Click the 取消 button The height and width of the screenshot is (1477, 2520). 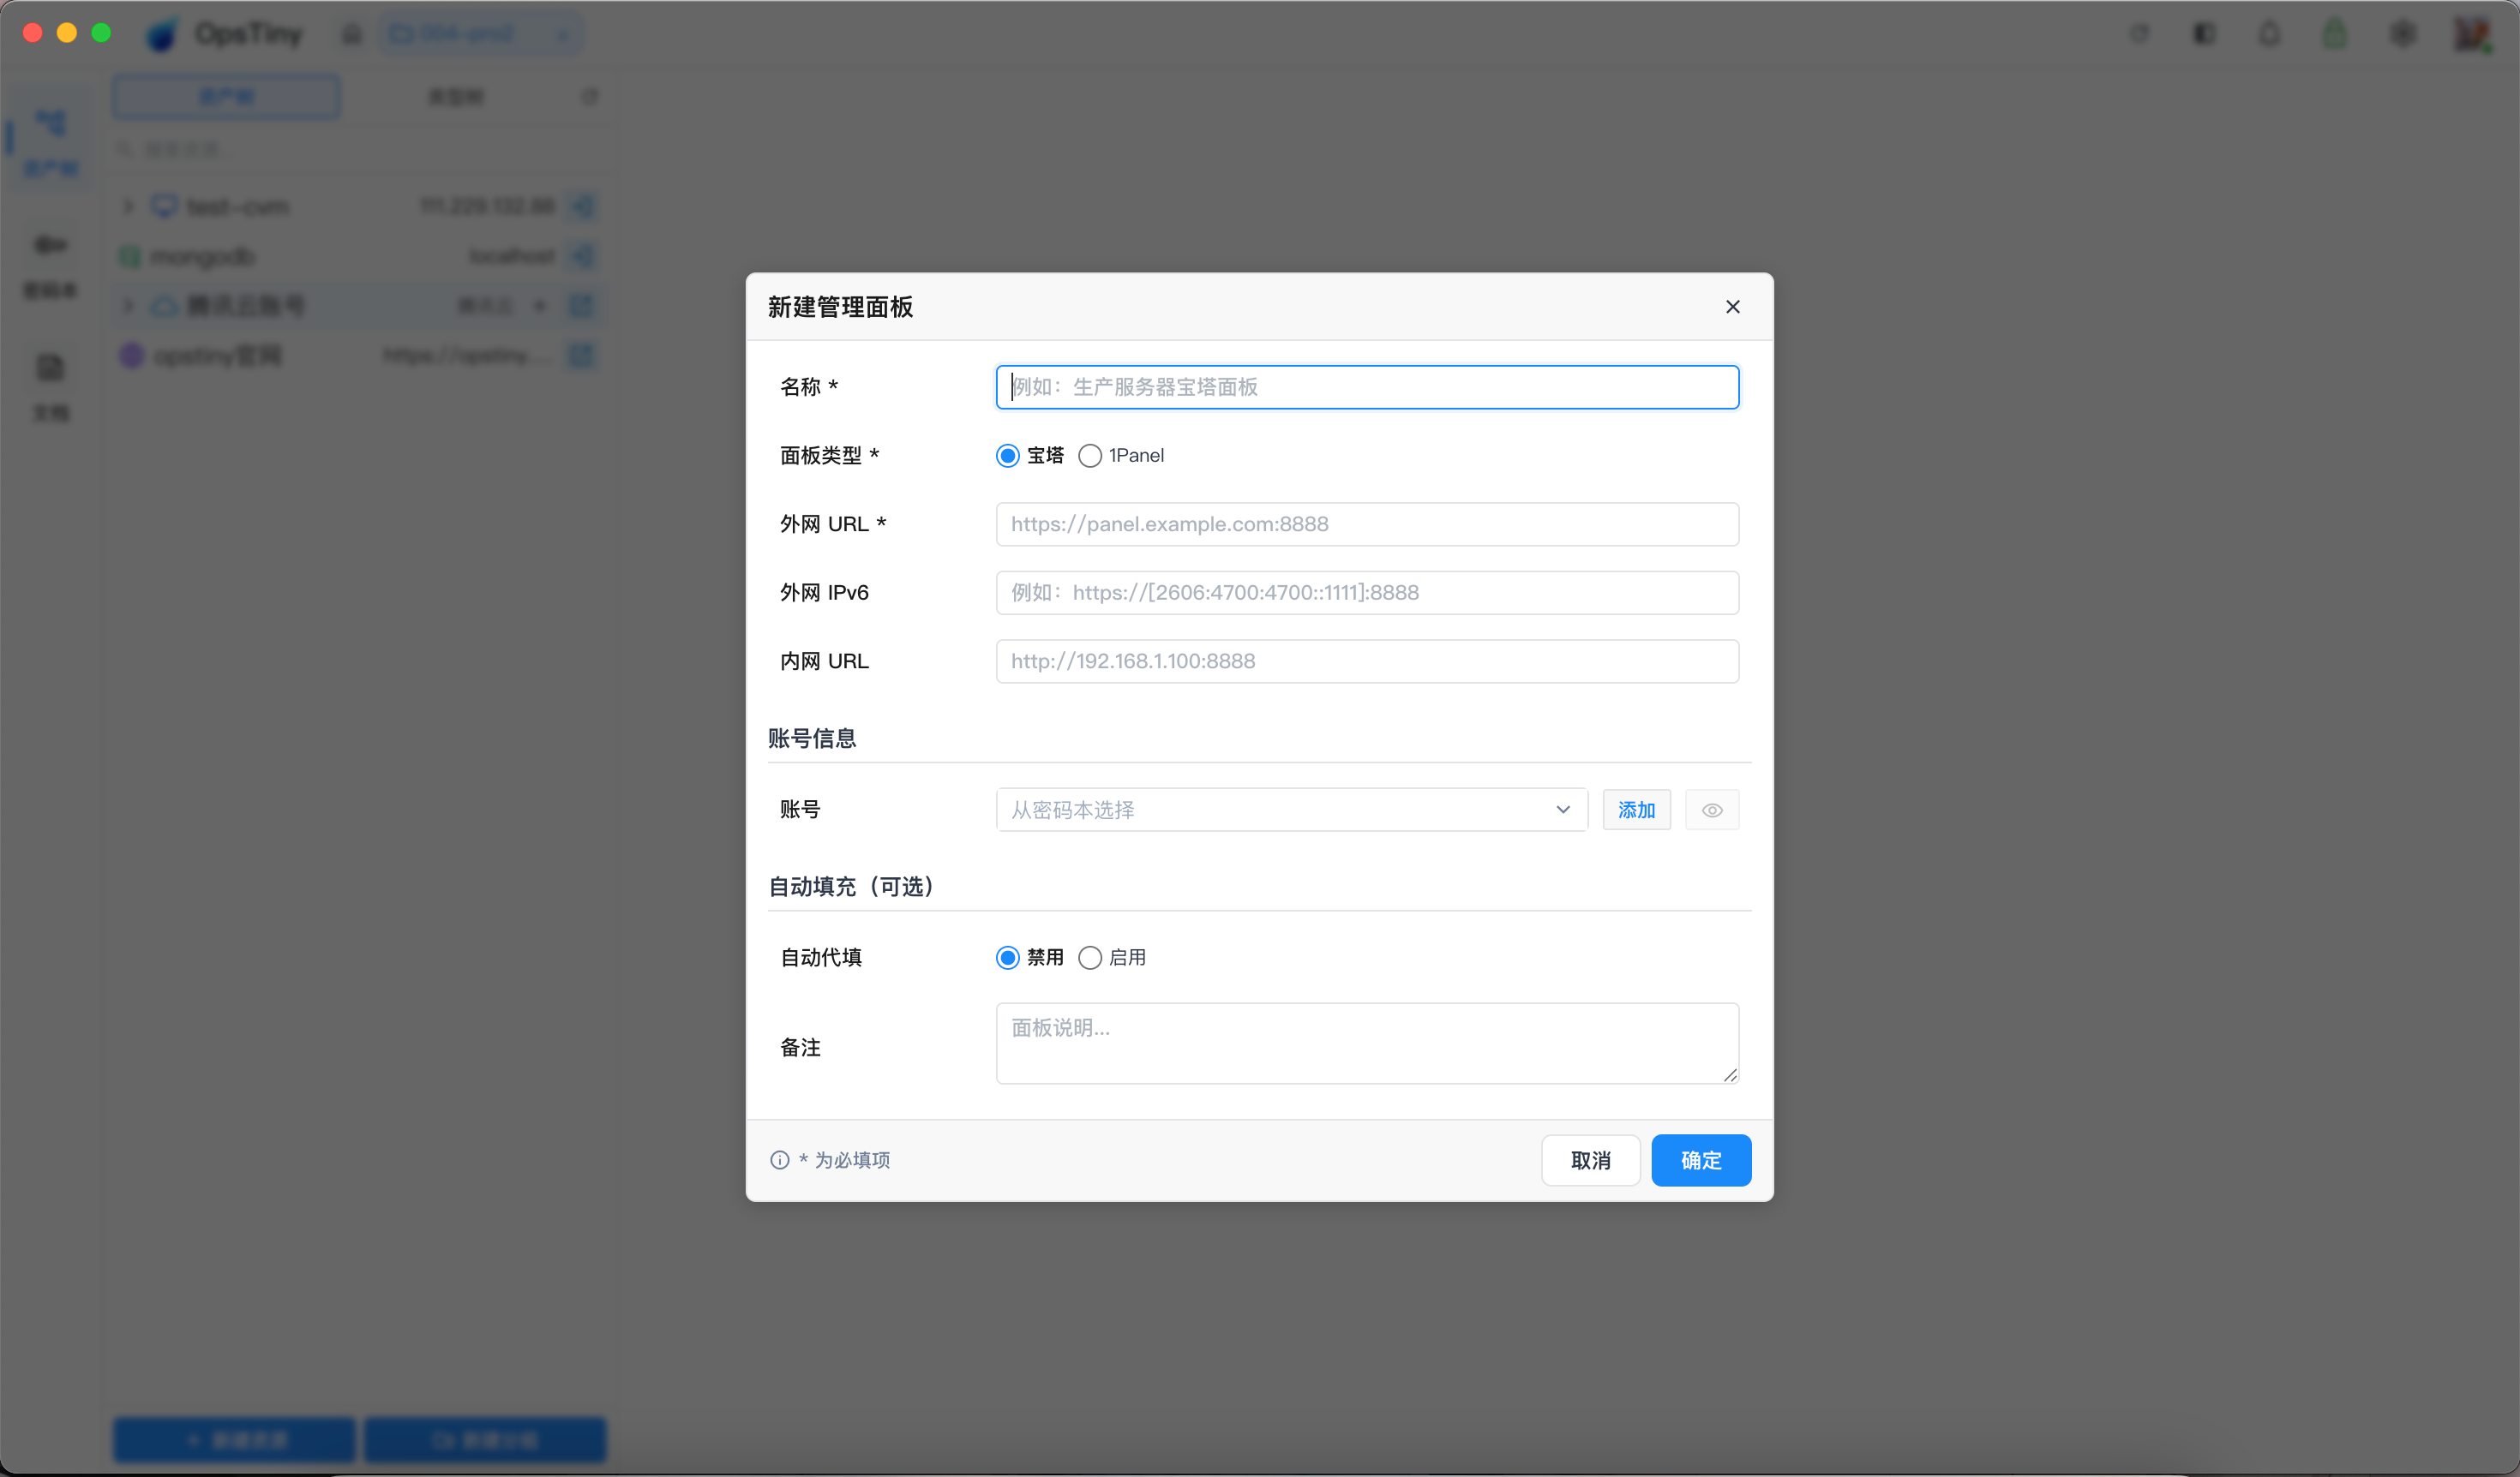click(x=1590, y=1160)
